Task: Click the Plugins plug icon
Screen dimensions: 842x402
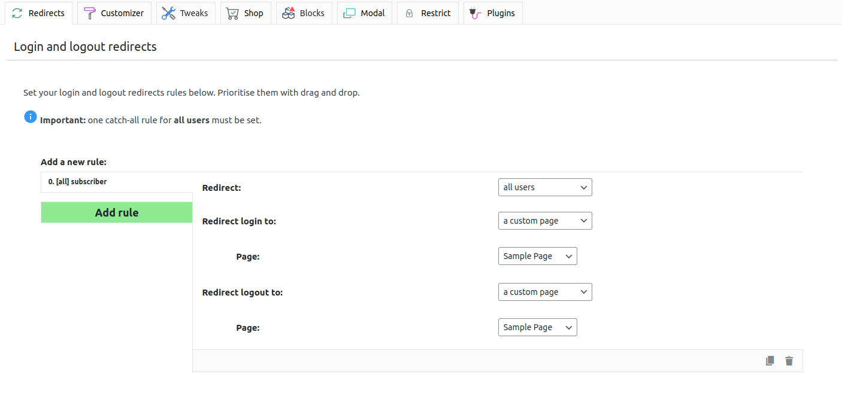Action: click(x=476, y=13)
